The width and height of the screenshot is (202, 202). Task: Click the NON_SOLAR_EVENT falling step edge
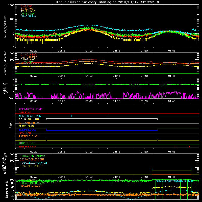[106, 116]
